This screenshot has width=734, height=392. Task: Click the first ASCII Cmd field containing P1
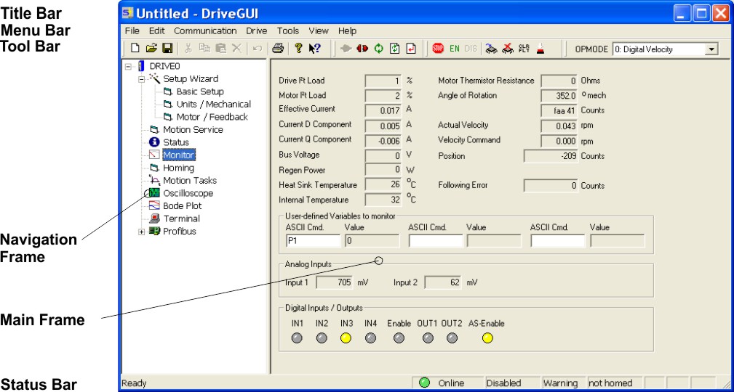tap(312, 241)
